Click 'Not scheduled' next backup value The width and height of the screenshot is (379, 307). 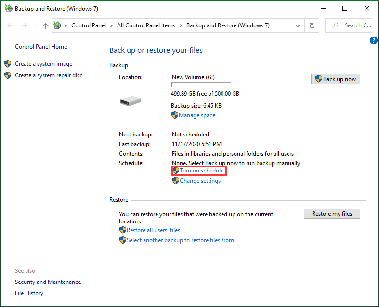coord(190,135)
